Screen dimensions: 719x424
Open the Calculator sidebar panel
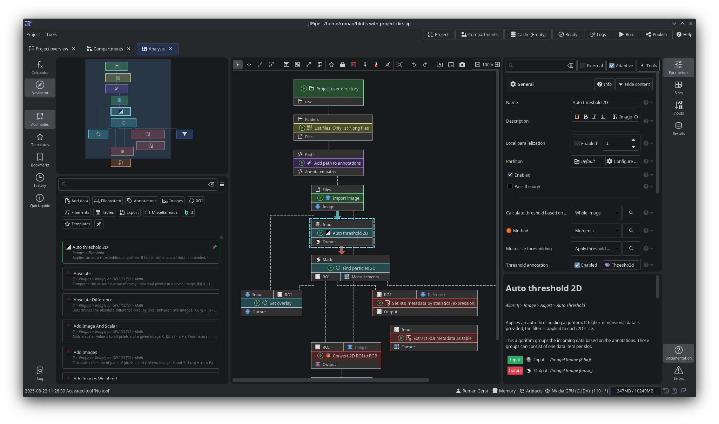point(40,68)
